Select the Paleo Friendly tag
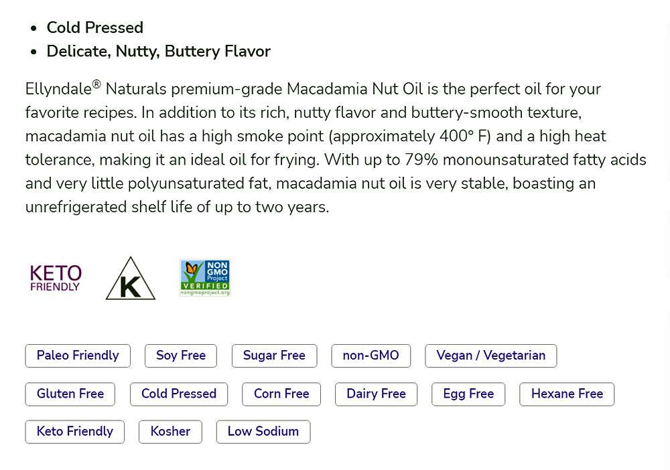 pos(78,356)
